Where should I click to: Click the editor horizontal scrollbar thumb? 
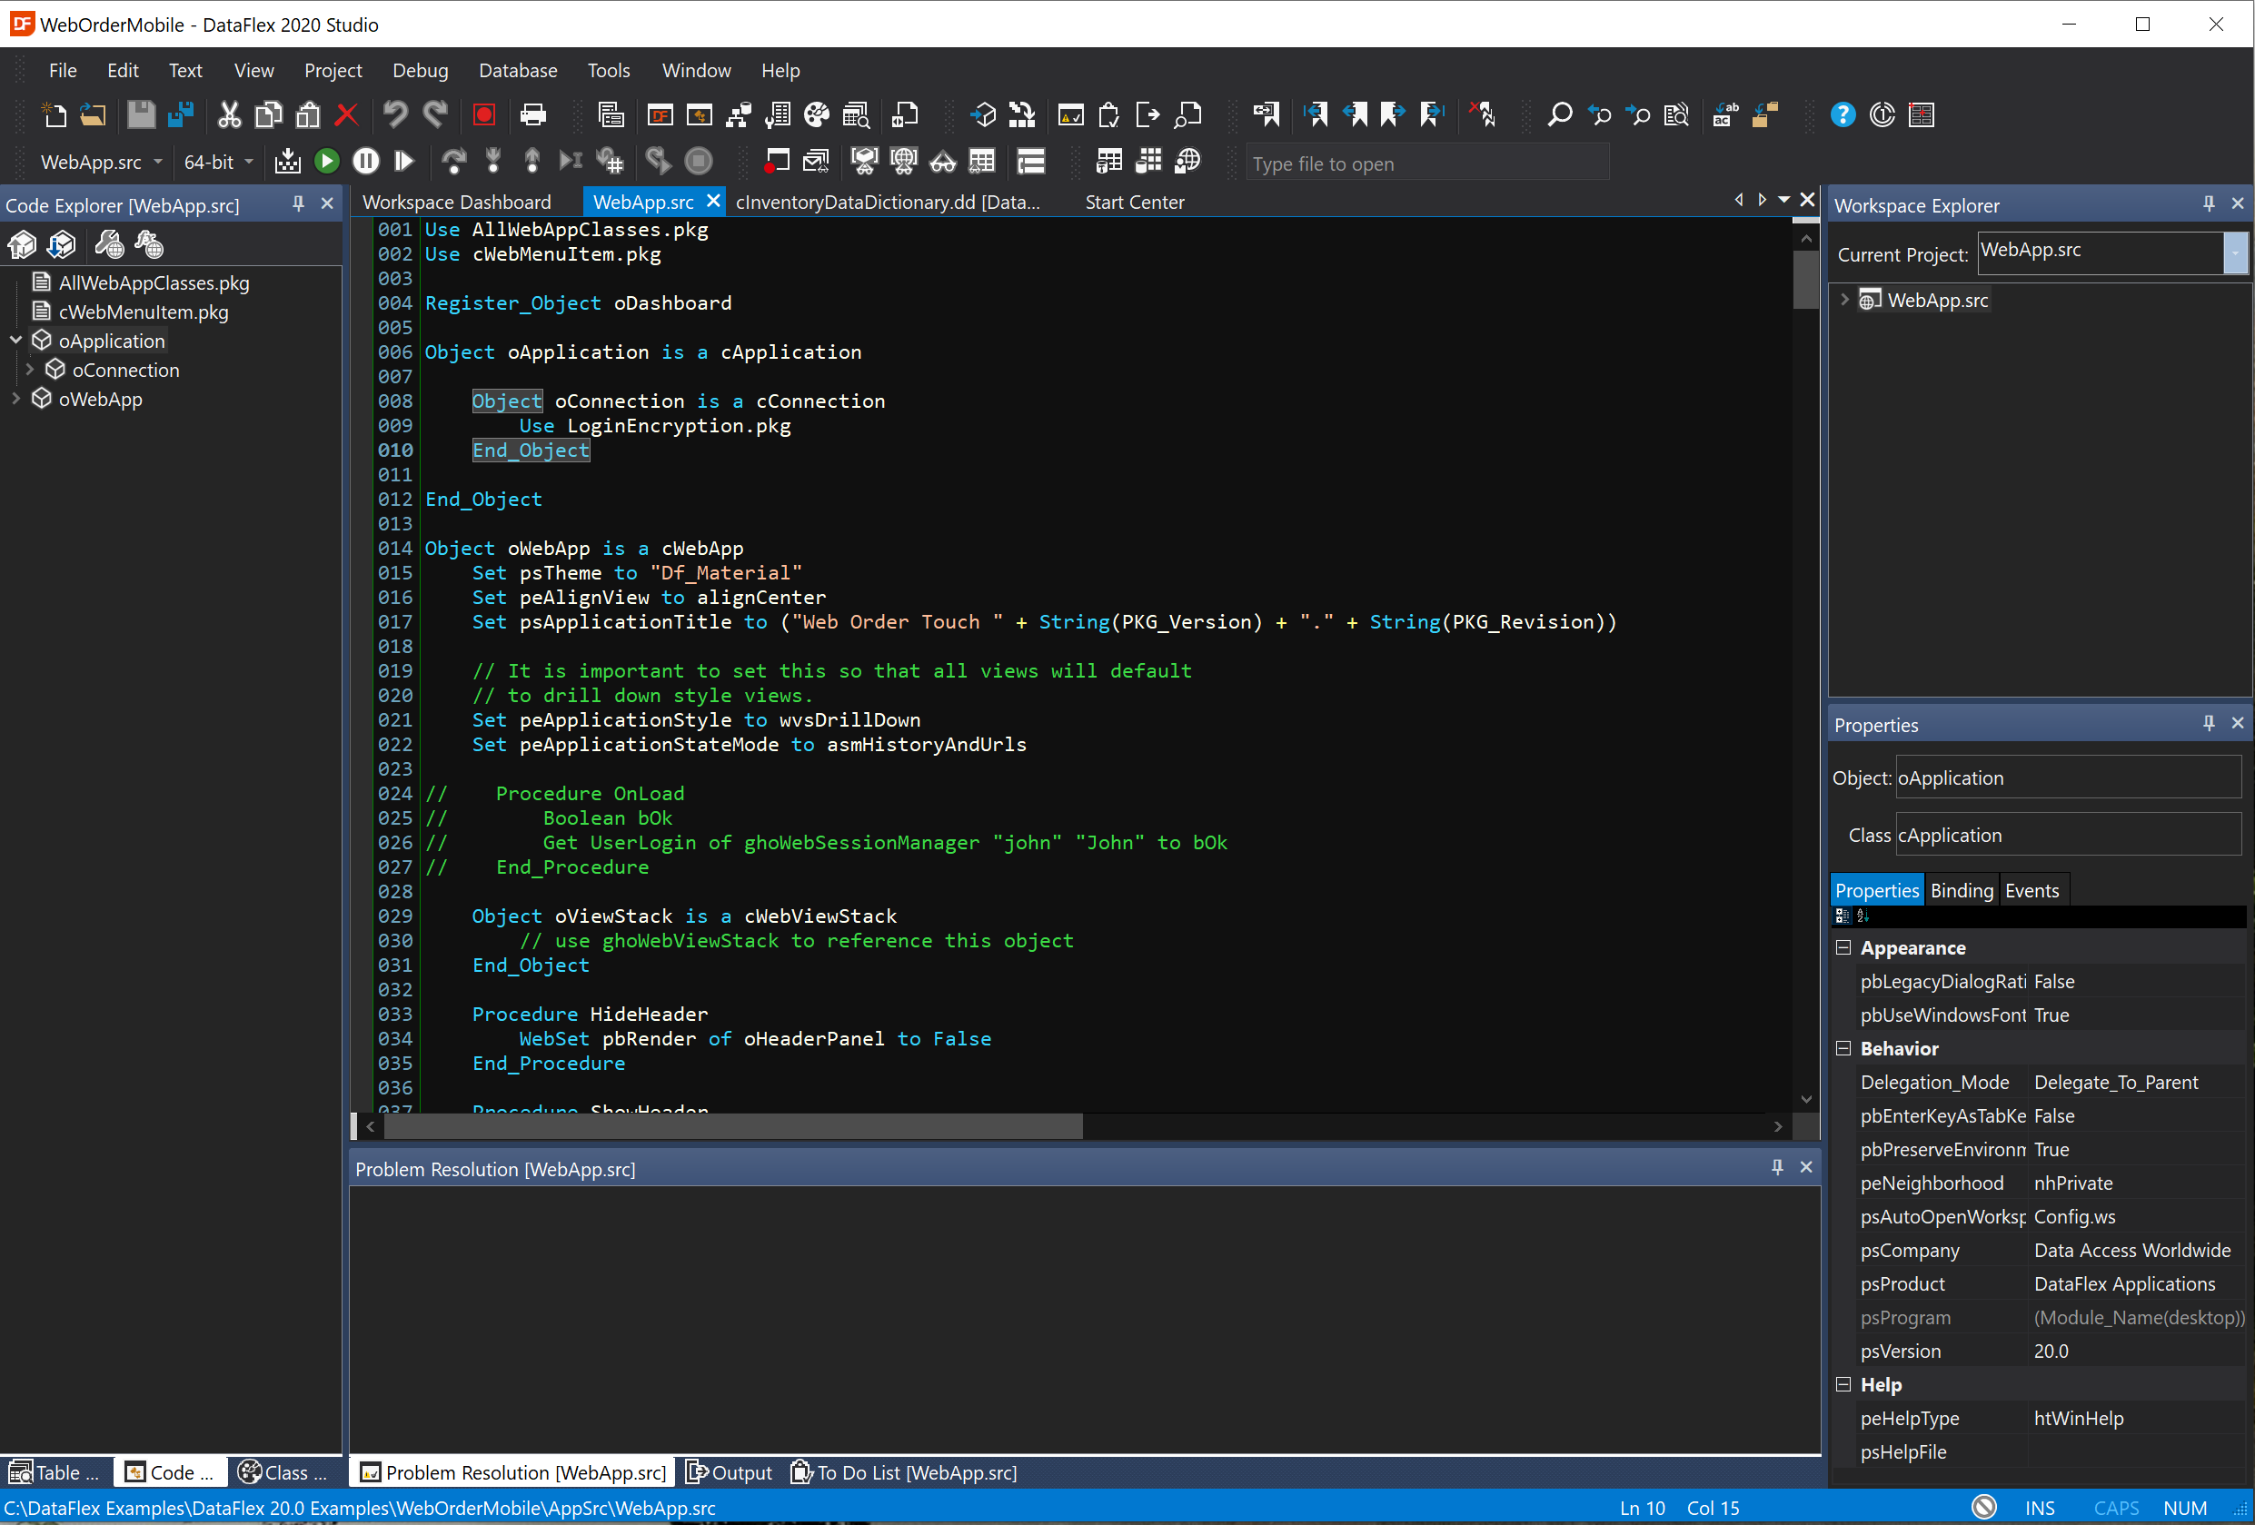point(733,1126)
